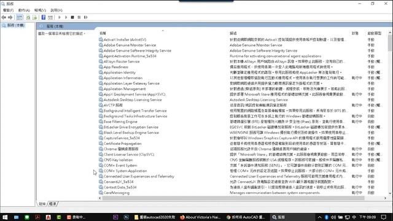393x221 pixels.
Task: Switch to the 延伸 (Extended) tab
Action: [x=42, y=204]
